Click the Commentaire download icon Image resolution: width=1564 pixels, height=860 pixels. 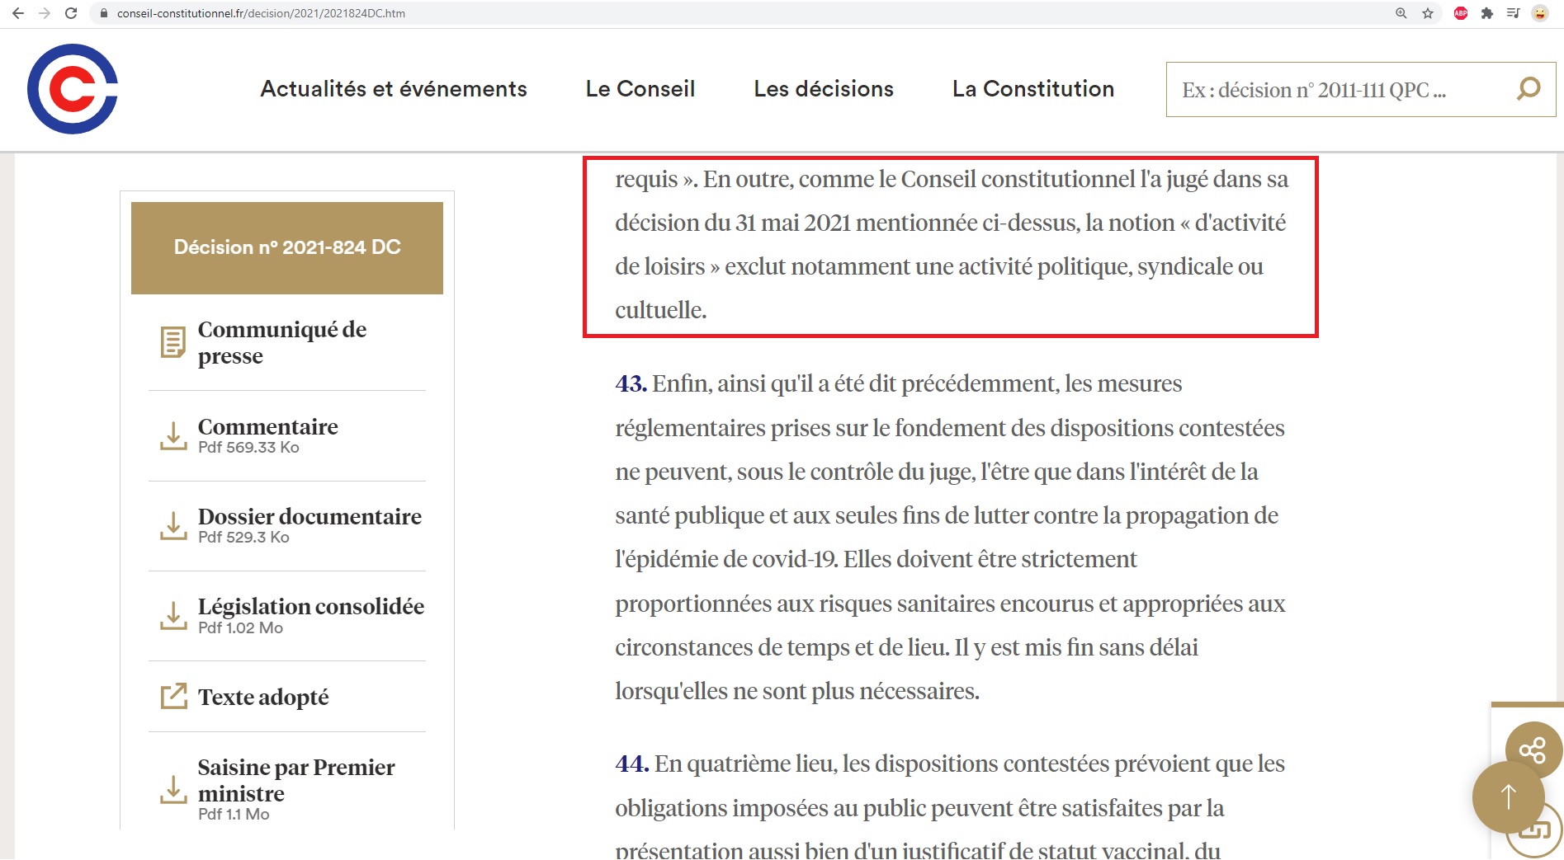tap(173, 436)
